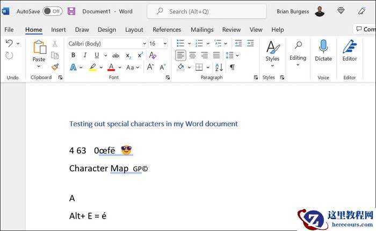Apply the yellow text highlight color
This screenshot has height=231, width=376.
(x=92, y=67)
